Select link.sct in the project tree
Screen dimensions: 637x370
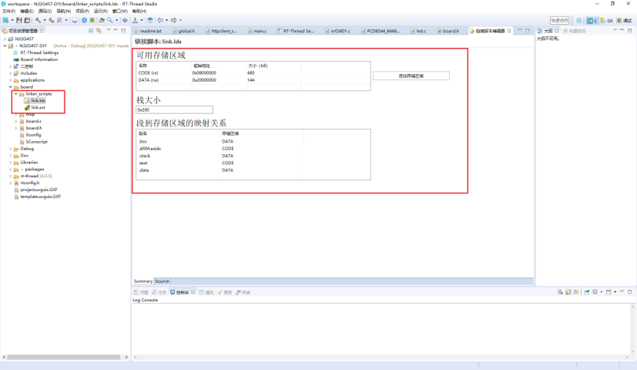(x=39, y=108)
